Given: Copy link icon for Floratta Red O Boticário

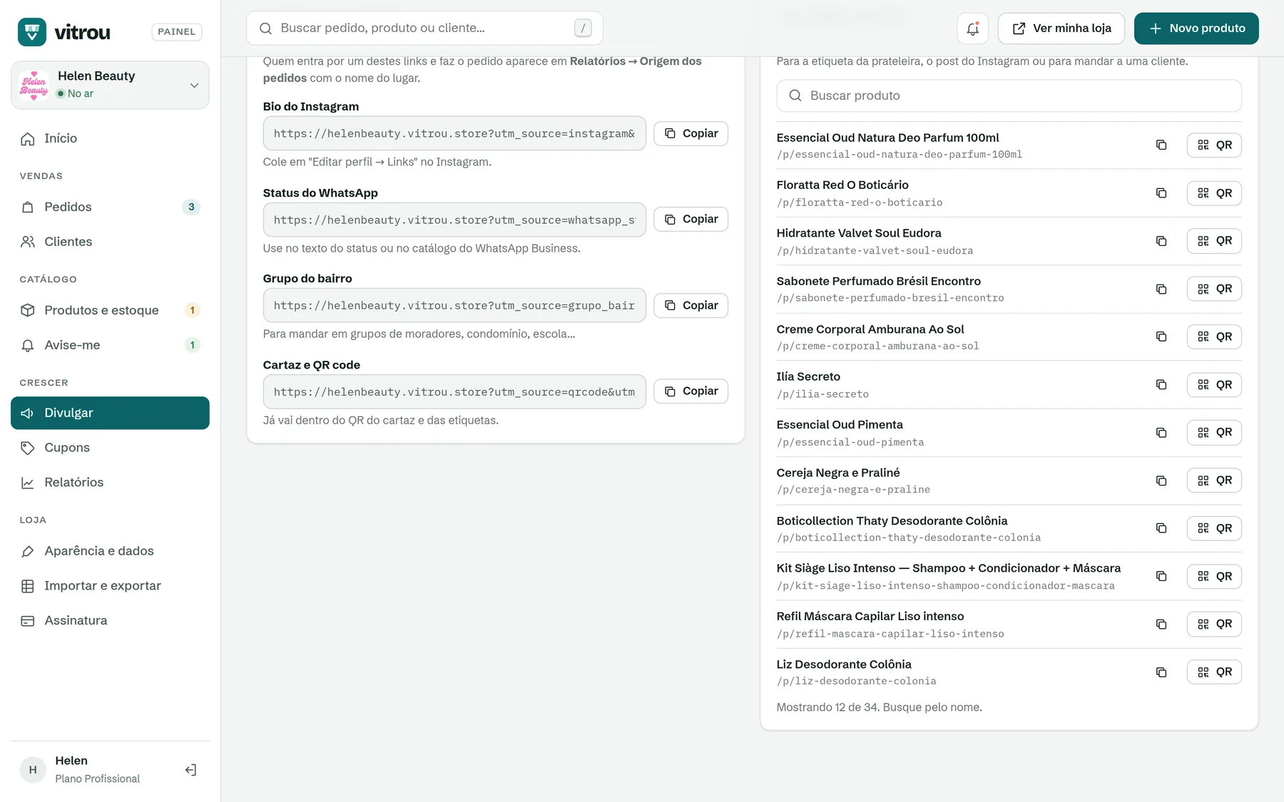Looking at the screenshot, I should pyautogui.click(x=1161, y=193).
